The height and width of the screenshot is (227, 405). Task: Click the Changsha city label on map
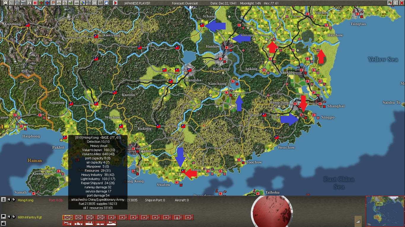click(x=192, y=80)
